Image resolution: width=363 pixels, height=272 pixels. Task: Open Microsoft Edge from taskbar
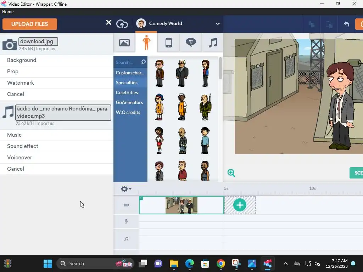coord(190,263)
